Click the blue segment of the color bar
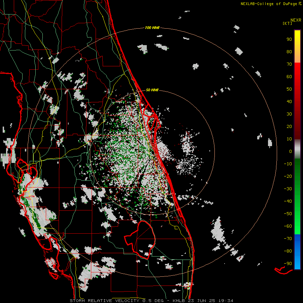The height and width of the screenshot is (303, 303). [x=297, y=252]
